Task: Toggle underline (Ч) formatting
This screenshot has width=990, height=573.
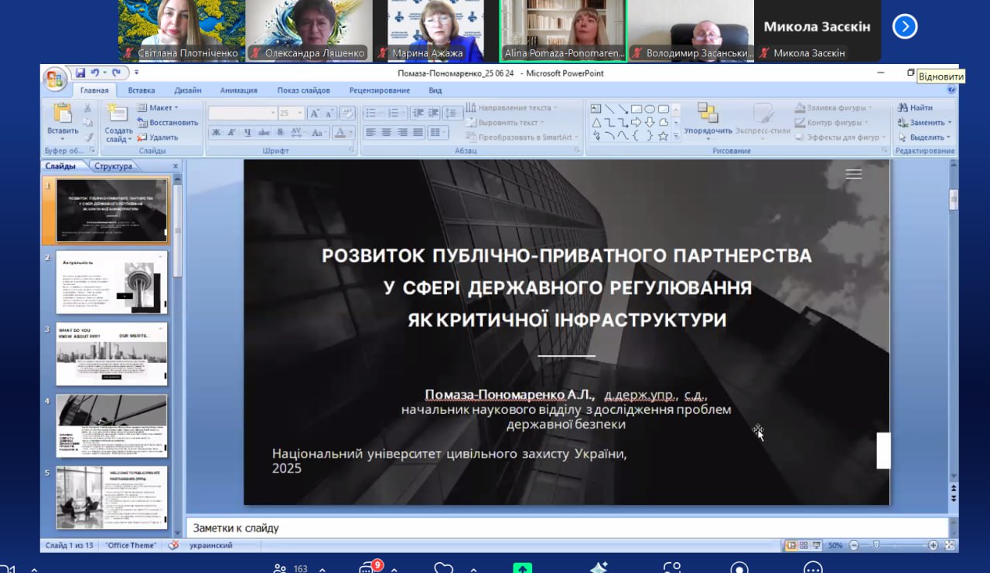Action: 247,133
